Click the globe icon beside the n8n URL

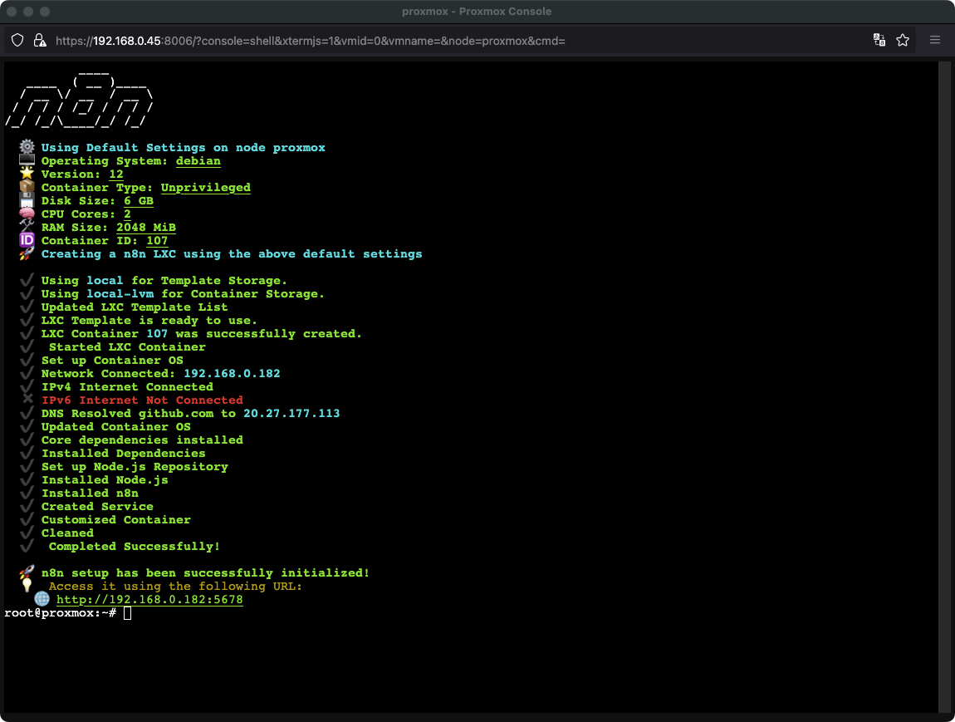pos(42,599)
